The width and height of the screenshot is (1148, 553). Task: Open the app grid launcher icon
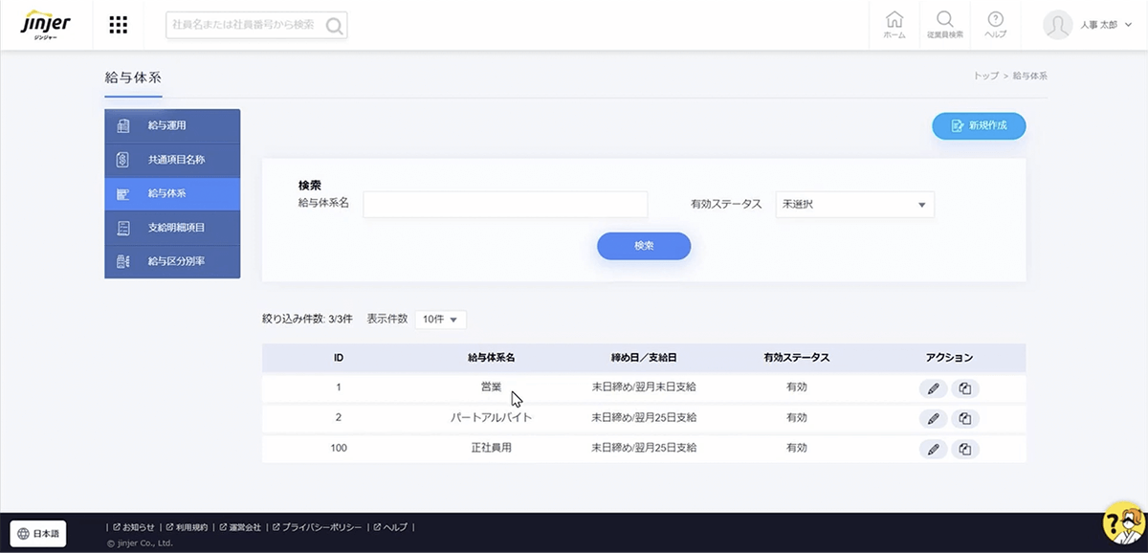pos(118,25)
